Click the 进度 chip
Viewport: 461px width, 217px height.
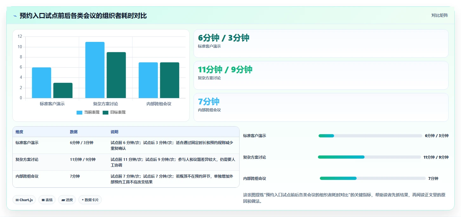67,200
